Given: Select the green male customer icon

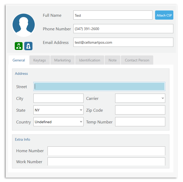Looking at the screenshot, I should click(19, 46).
